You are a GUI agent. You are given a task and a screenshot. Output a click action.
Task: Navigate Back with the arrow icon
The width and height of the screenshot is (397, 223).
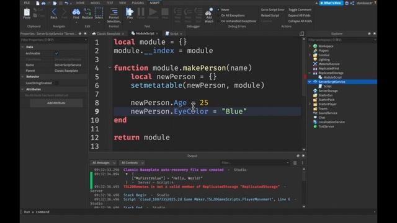[54, 12]
